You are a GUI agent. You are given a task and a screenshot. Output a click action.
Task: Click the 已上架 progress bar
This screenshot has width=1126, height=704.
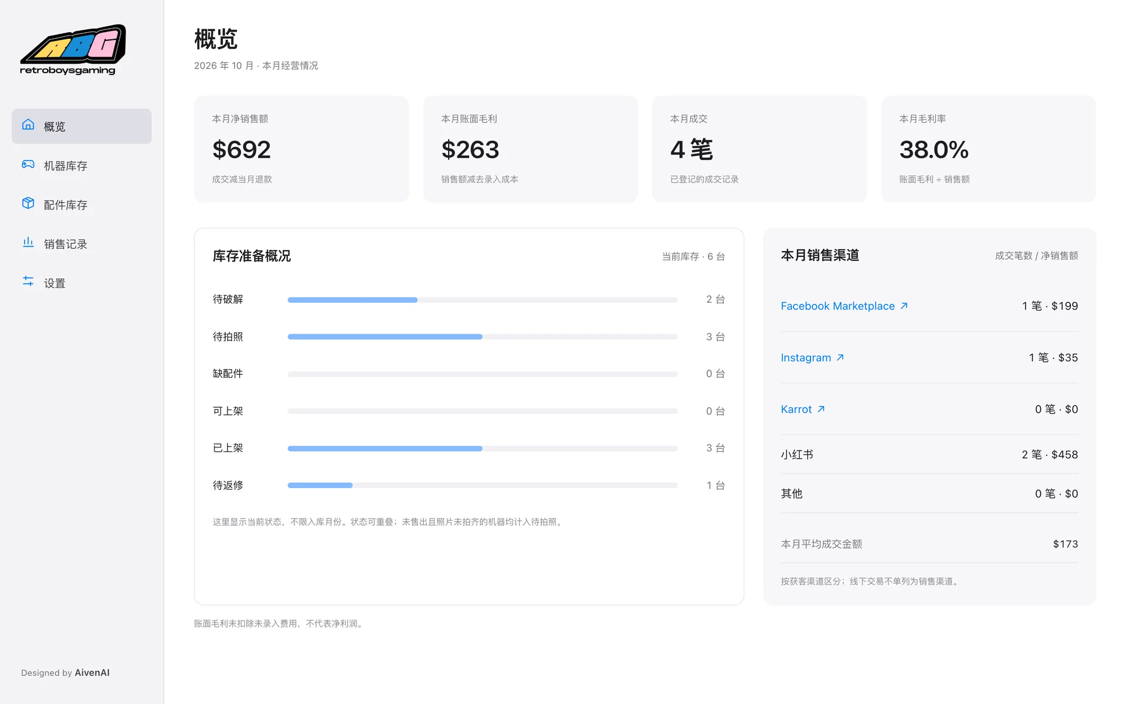(483, 448)
